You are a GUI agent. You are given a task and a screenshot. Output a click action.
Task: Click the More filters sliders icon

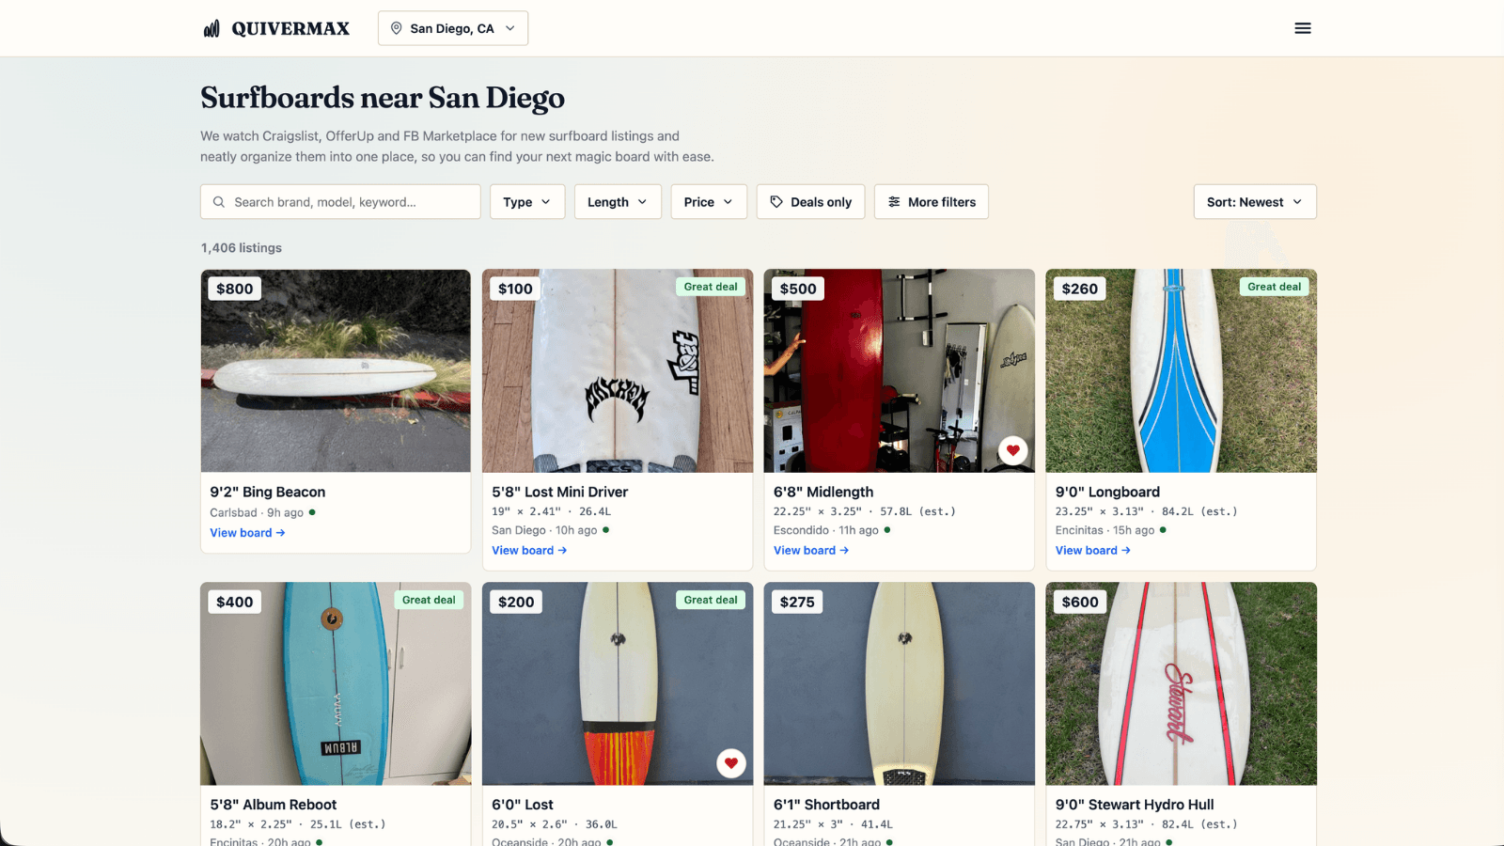[894, 202]
